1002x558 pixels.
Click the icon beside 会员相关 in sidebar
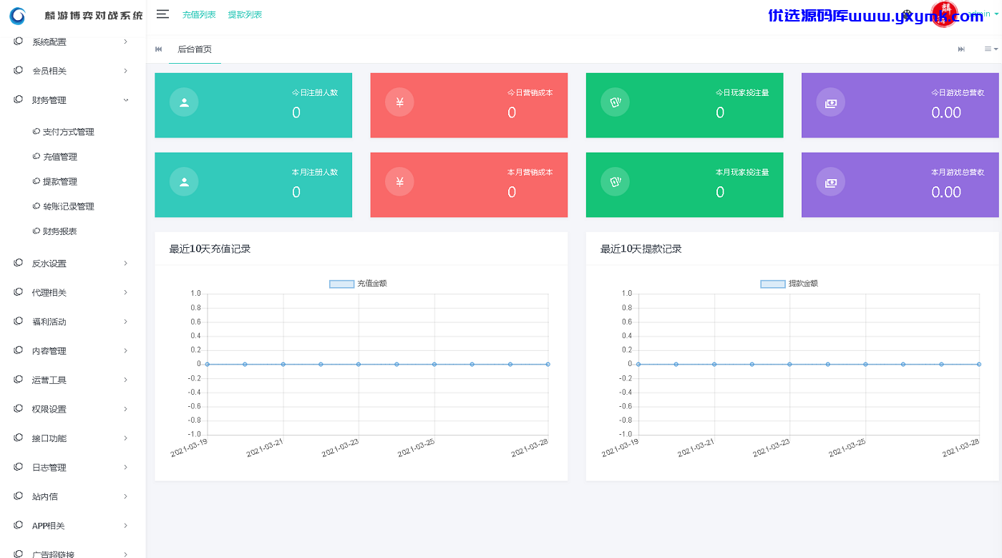pyautogui.click(x=18, y=70)
